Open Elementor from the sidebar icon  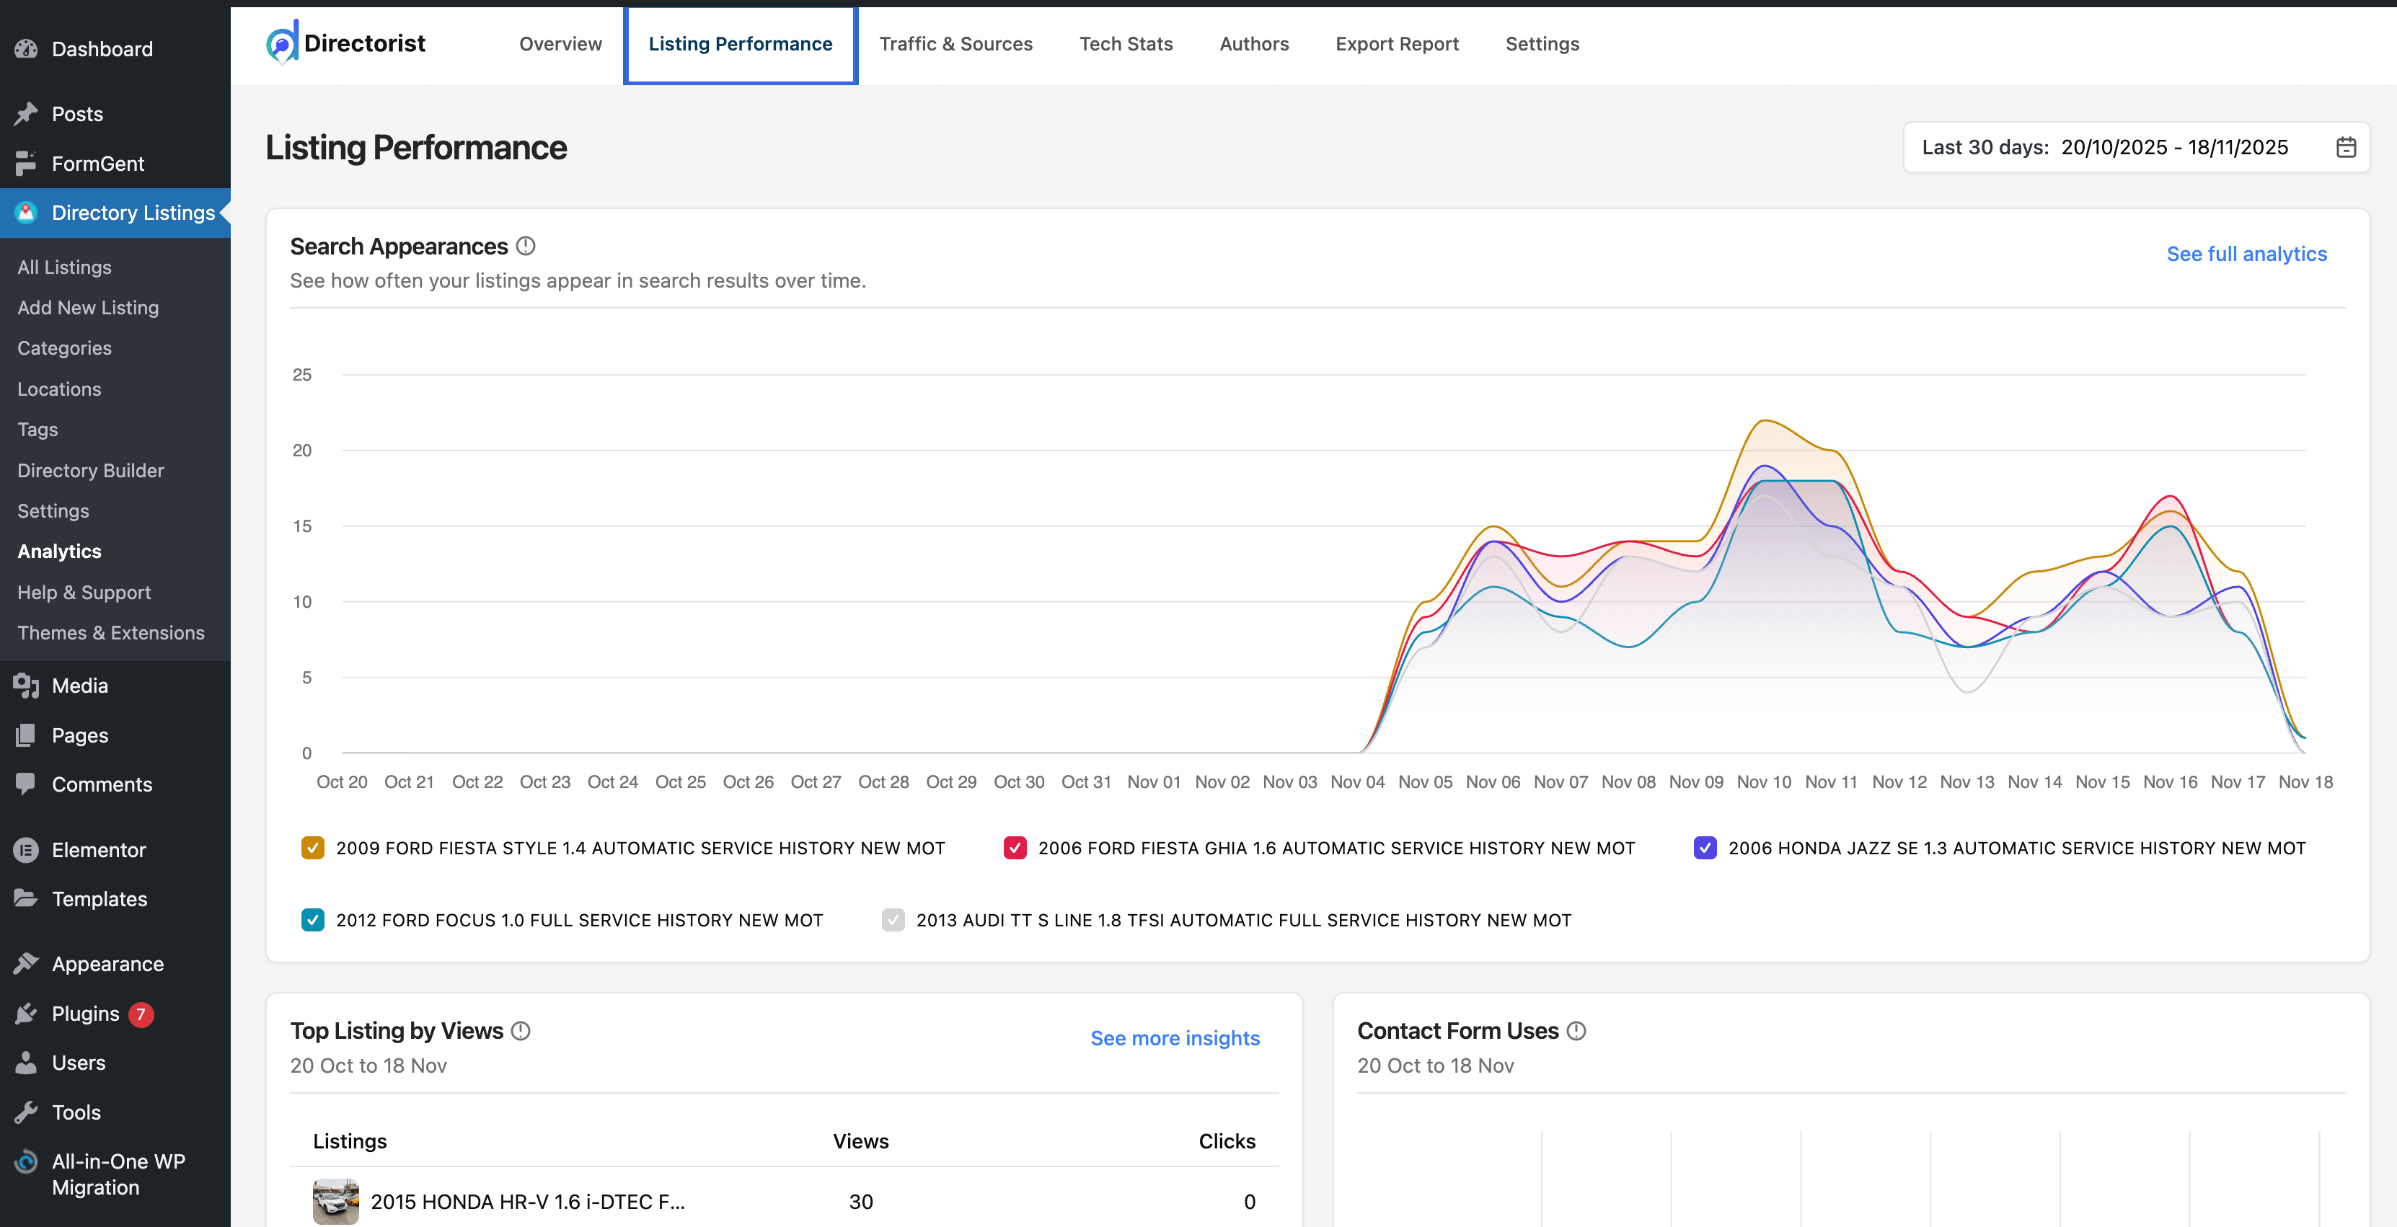(x=27, y=849)
